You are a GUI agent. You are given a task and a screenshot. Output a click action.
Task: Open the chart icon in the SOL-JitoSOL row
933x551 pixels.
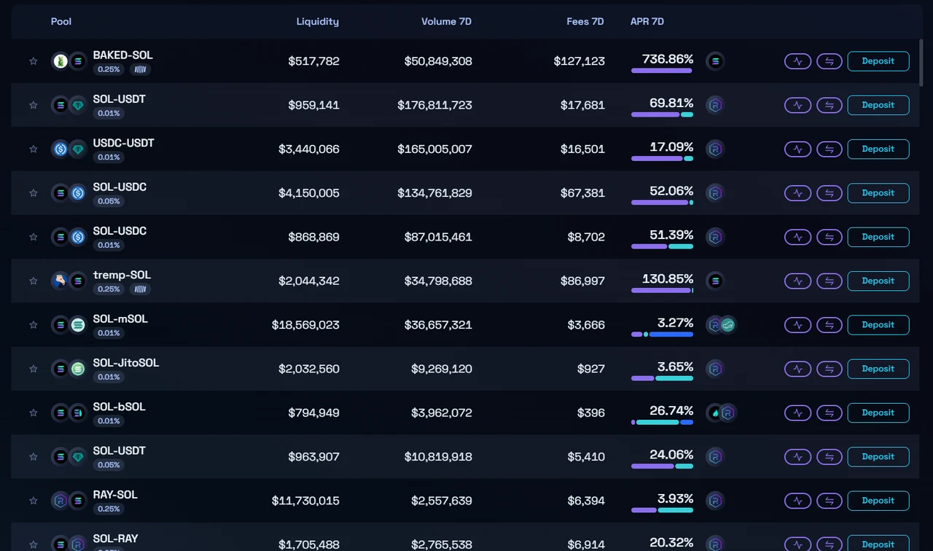coord(797,369)
